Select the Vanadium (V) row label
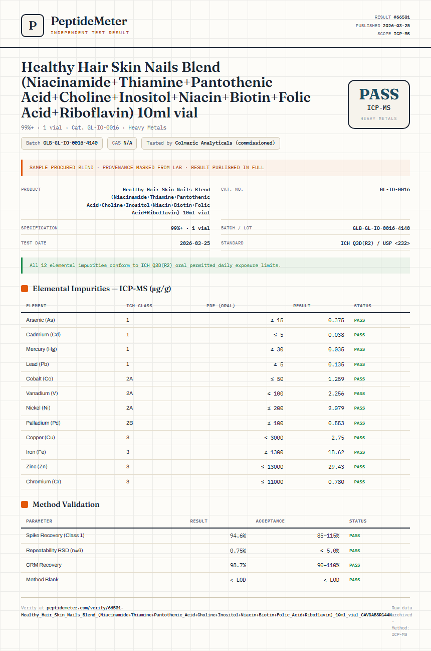 [42, 394]
